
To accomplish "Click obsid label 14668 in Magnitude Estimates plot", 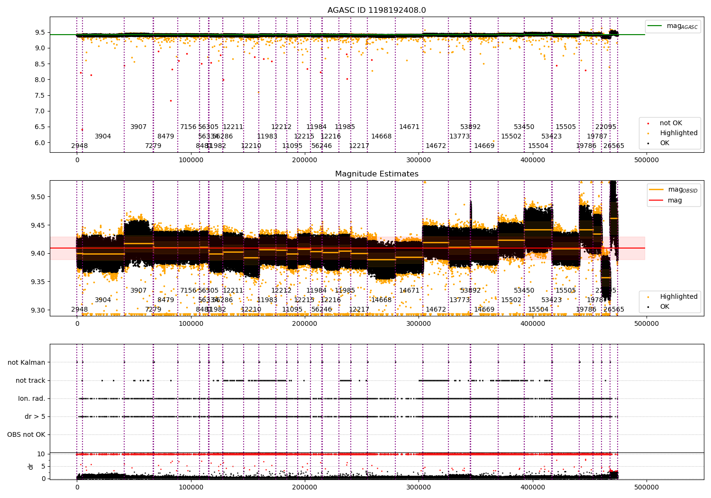I will tap(382, 300).
